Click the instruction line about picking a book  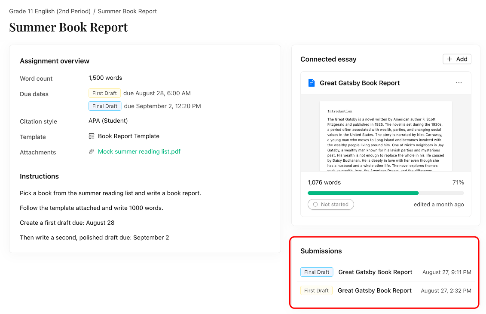(x=110, y=193)
